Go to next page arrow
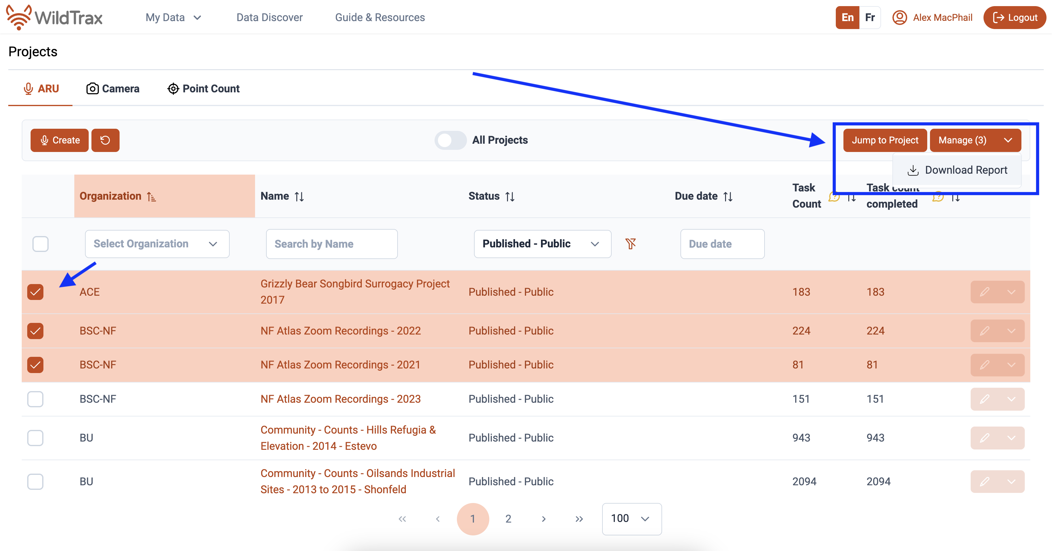1052x551 pixels. click(x=543, y=519)
